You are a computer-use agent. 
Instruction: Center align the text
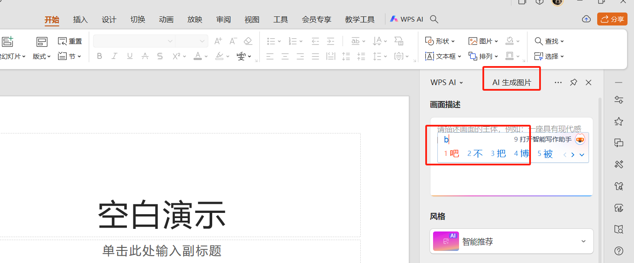pyautogui.click(x=285, y=56)
